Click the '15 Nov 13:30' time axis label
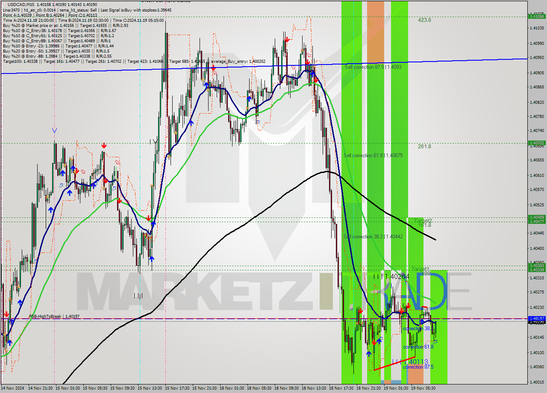Viewport: 547px width, 393px height. (x=150, y=388)
